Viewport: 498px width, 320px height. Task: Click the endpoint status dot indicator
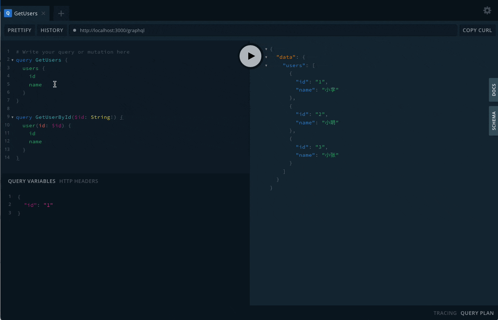click(75, 30)
